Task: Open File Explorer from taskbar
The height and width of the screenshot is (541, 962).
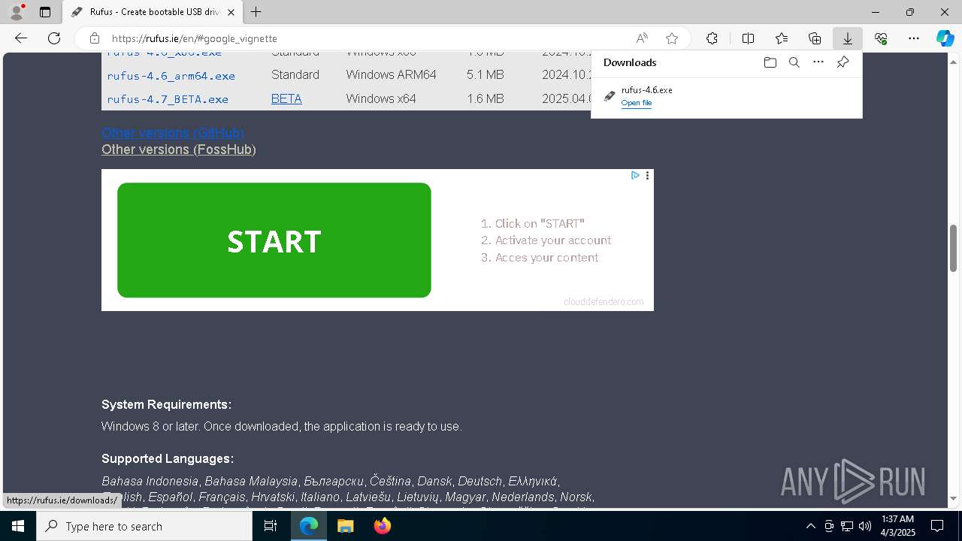Action: point(345,526)
